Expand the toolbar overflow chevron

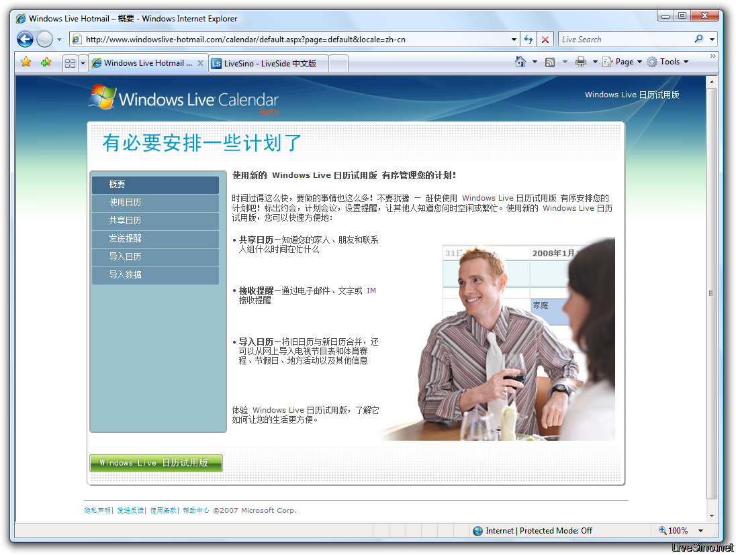click(713, 56)
